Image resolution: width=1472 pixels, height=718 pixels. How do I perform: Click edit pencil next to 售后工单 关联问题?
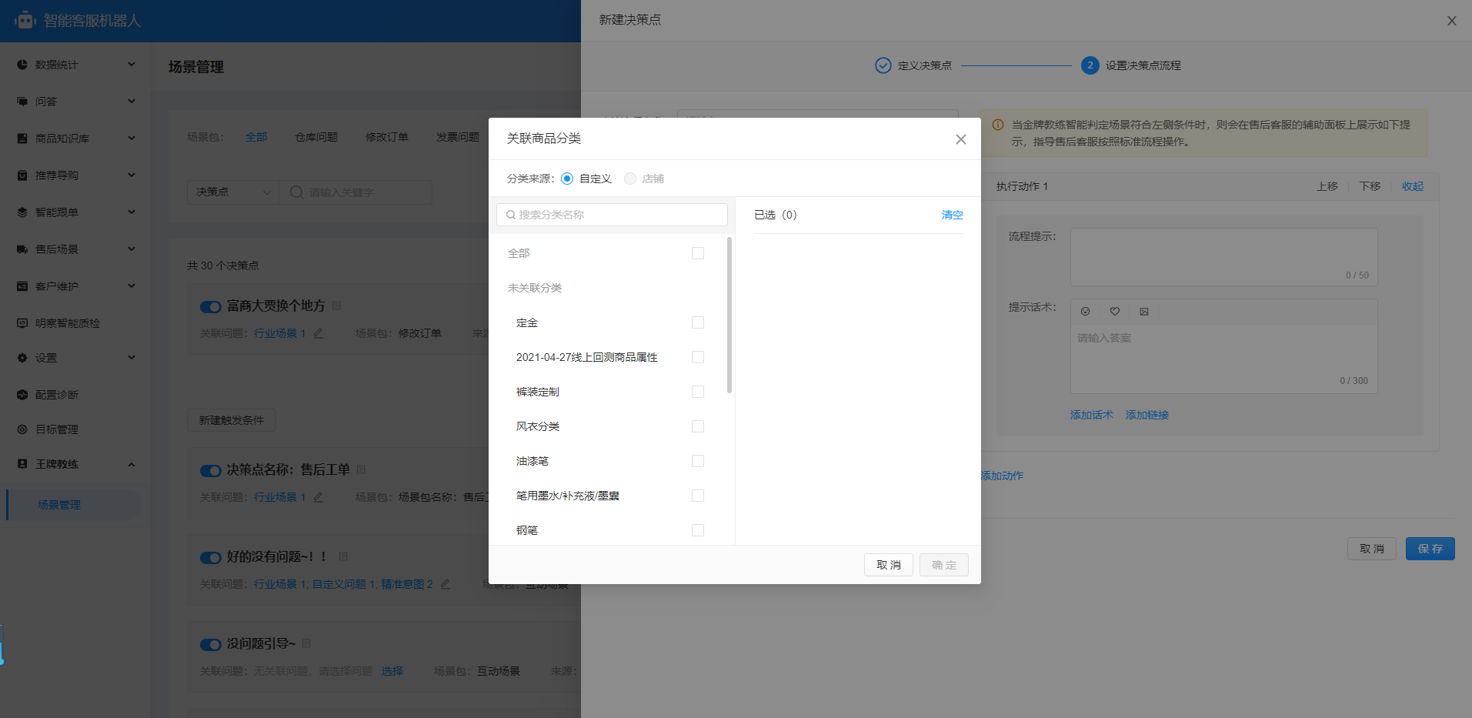click(319, 497)
